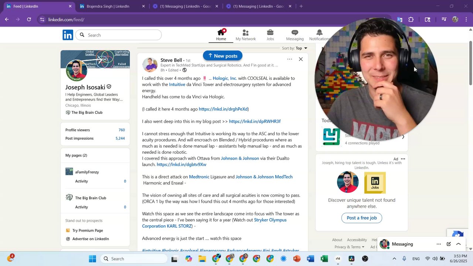Screen dimensions: 473x266
Task: Open The Big Brain Club page in My pages
Action: [x=91, y=198]
